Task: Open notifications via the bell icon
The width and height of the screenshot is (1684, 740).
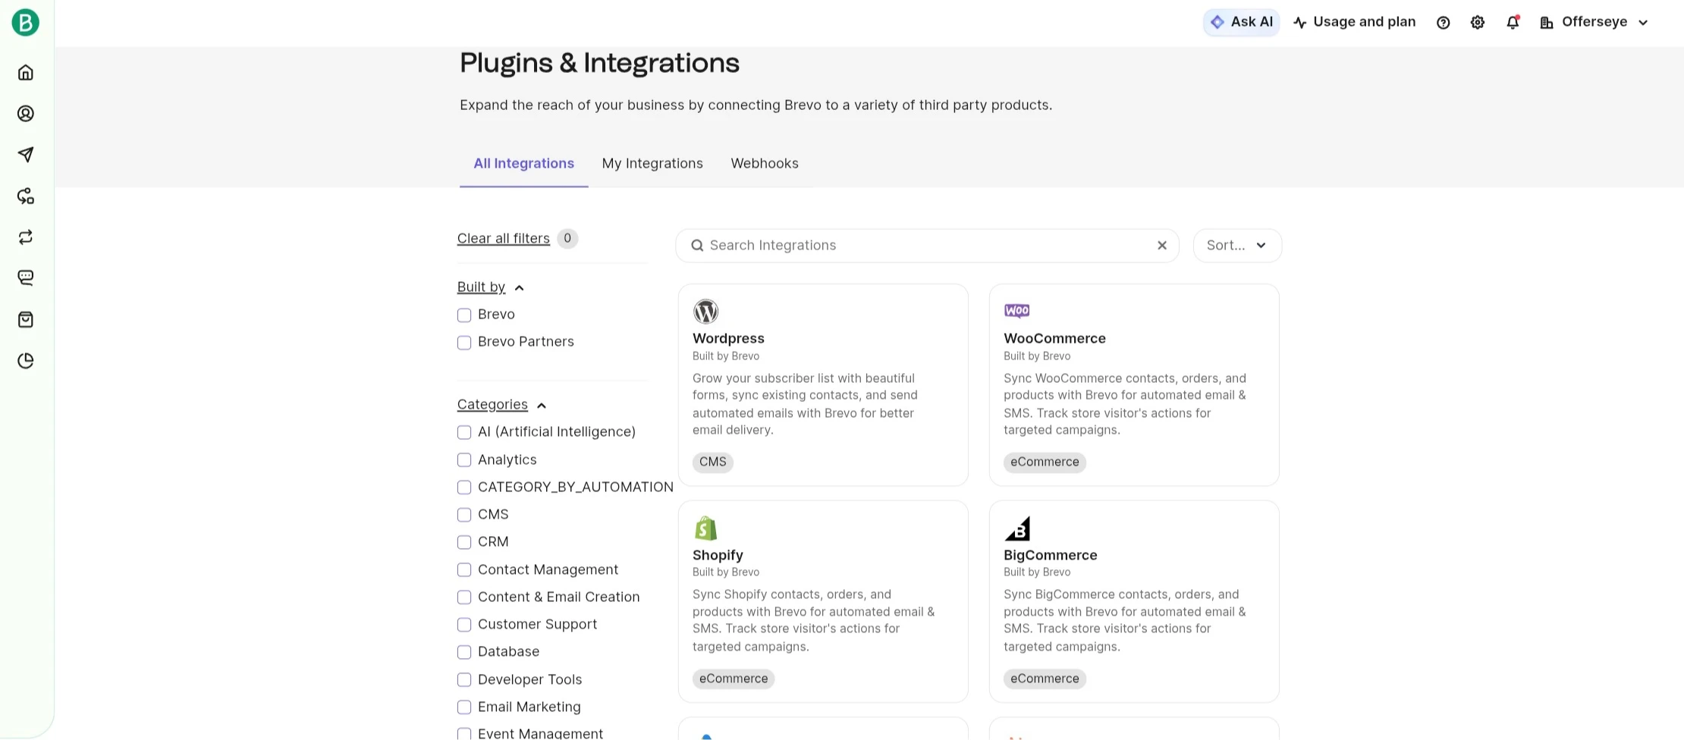Action: click(1513, 23)
